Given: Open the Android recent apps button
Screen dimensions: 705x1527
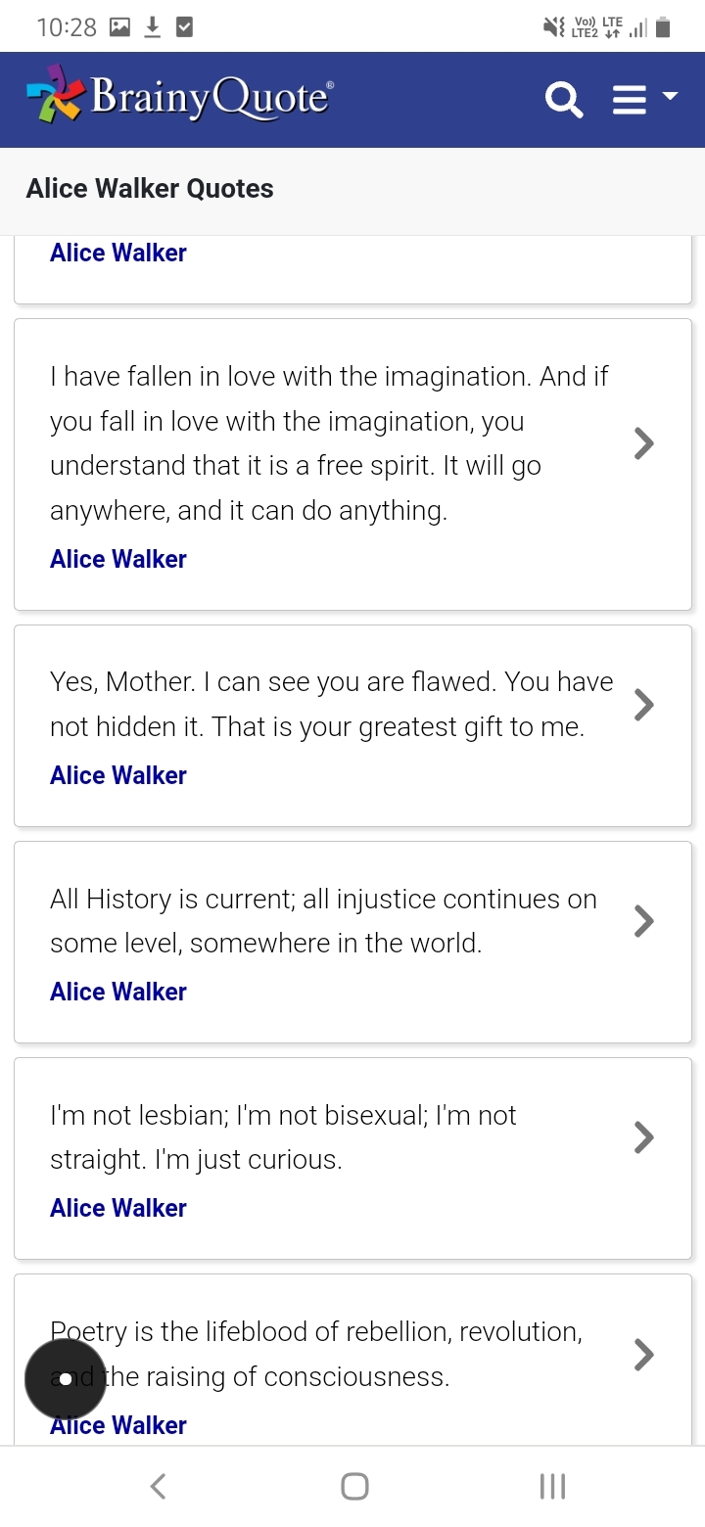Looking at the screenshot, I should 552,1486.
